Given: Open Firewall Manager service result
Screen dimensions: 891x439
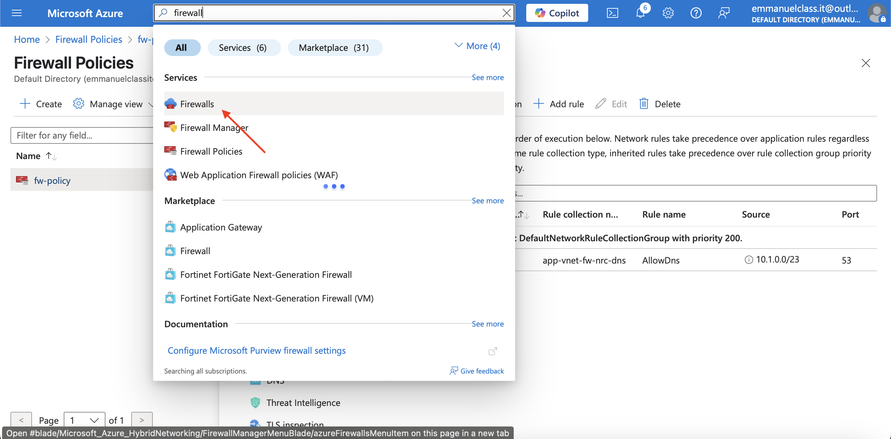Looking at the screenshot, I should click(x=334, y=127).
